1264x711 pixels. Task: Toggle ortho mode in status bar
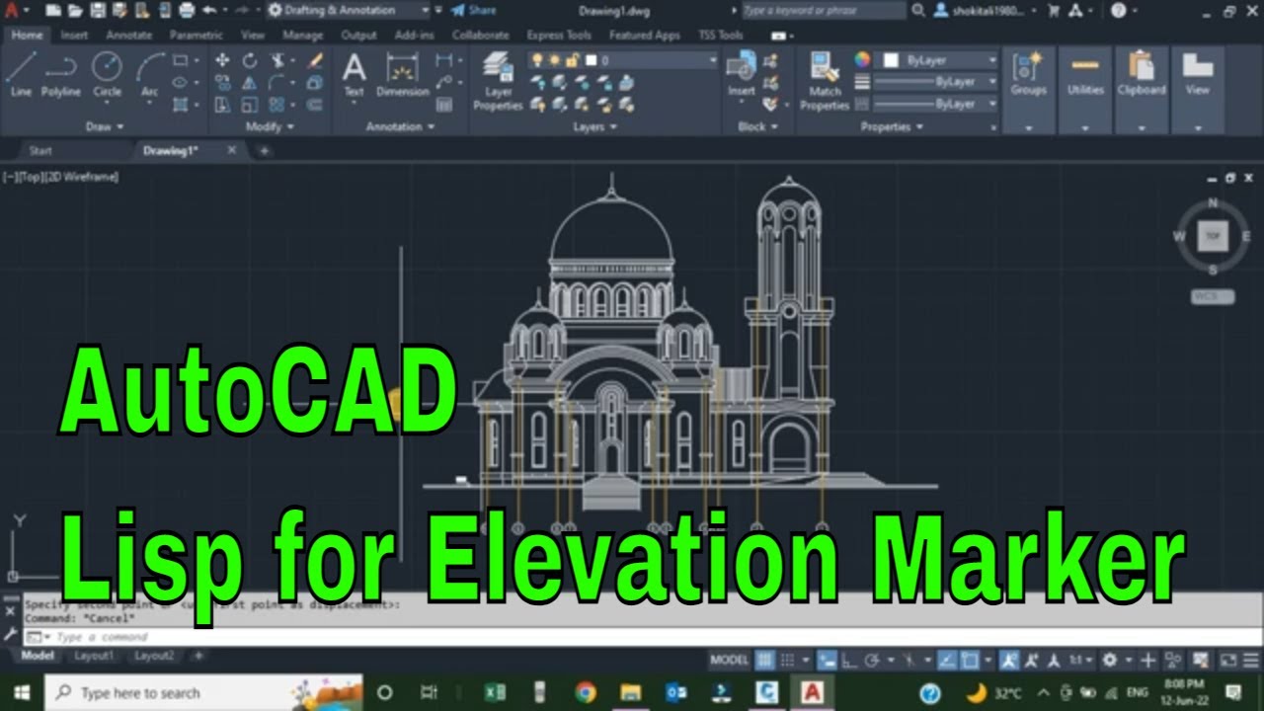point(848,660)
